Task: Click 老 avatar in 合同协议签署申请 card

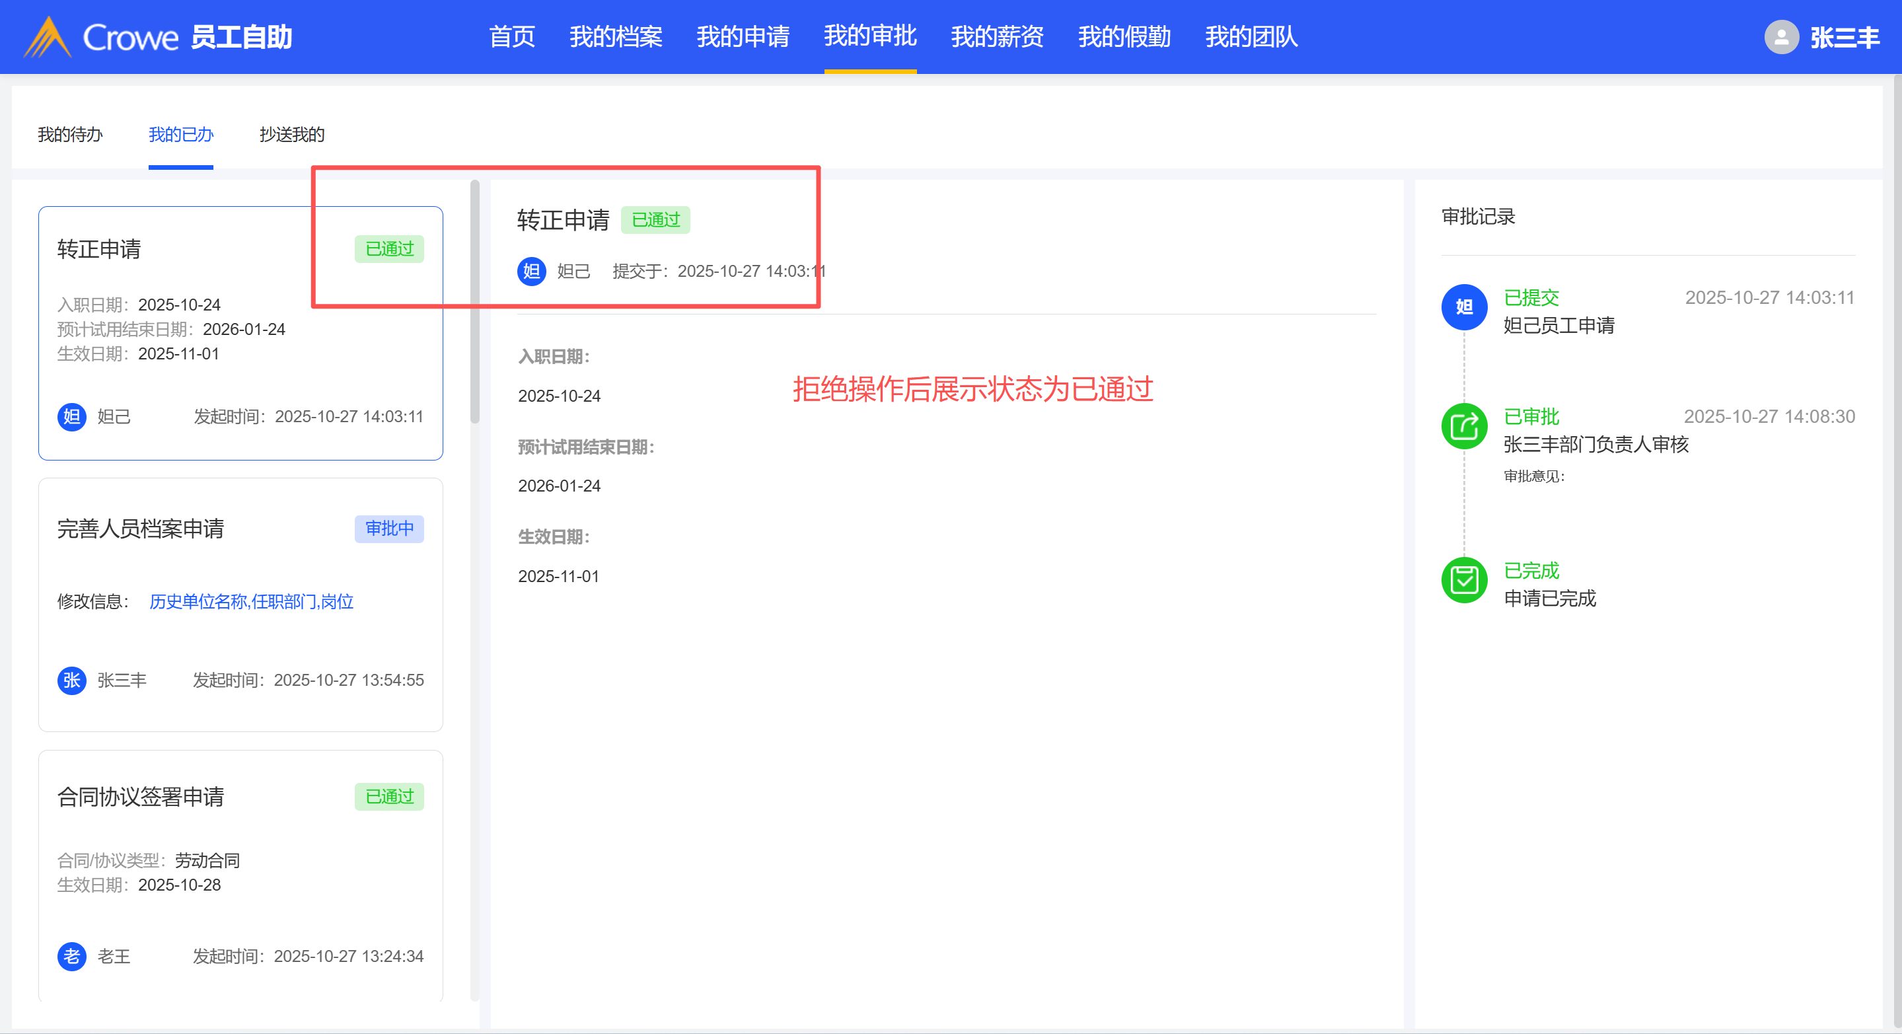Action: tap(71, 957)
